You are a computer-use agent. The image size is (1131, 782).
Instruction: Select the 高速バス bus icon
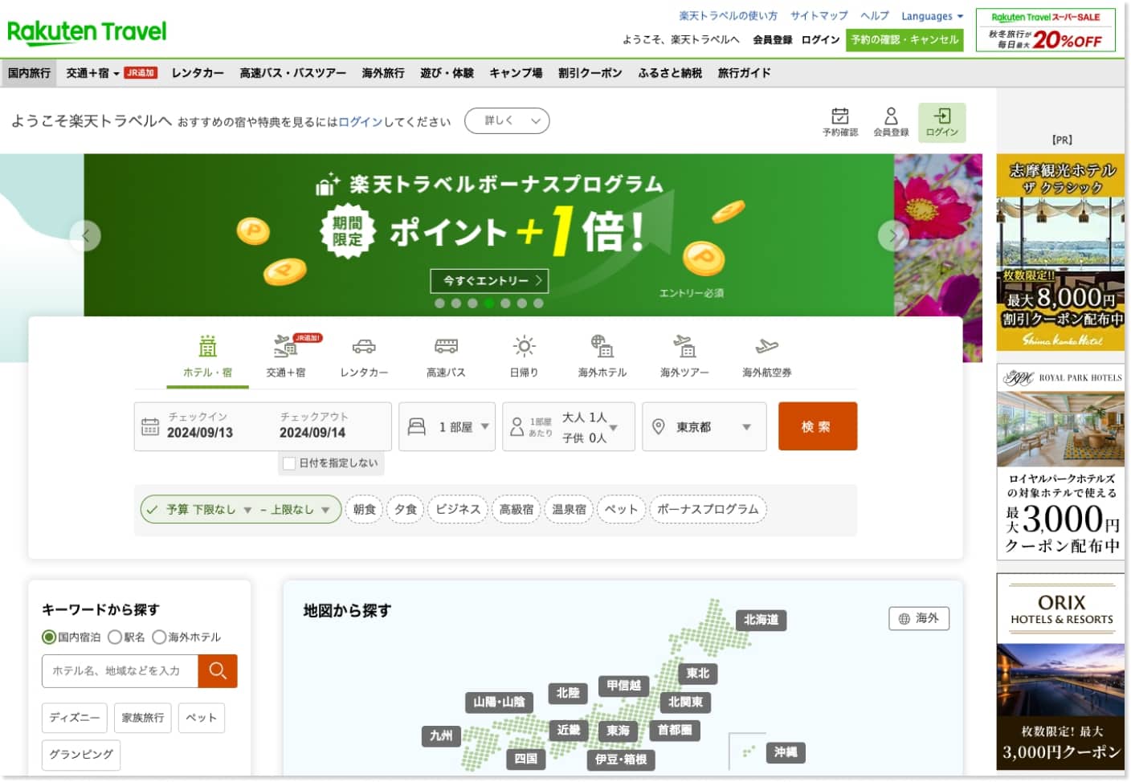pos(444,347)
